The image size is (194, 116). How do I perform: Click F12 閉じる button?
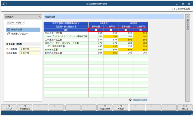coord(185,107)
